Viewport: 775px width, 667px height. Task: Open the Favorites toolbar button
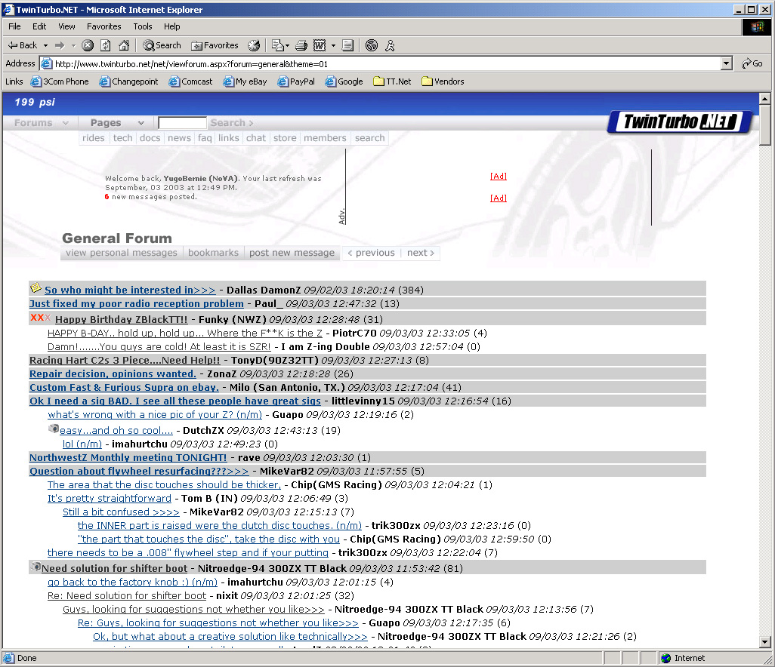coord(215,45)
